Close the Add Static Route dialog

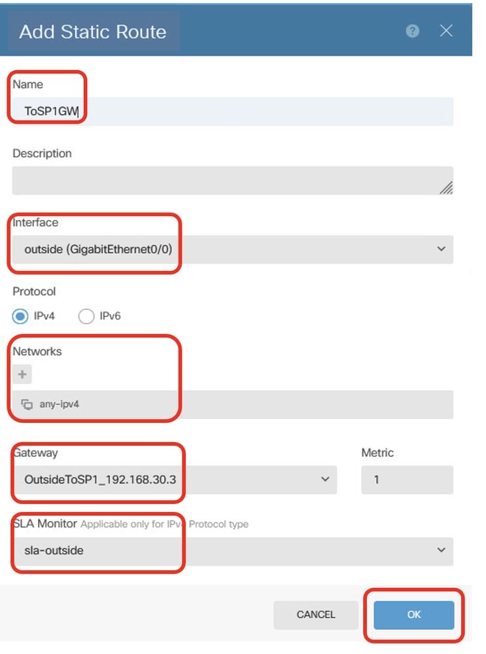click(x=446, y=31)
